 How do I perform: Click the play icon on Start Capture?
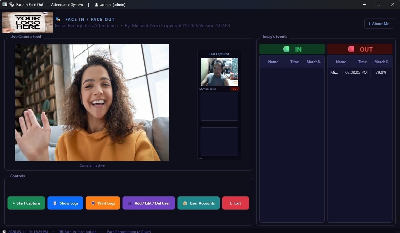pyautogui.click(x=13, y=203)
